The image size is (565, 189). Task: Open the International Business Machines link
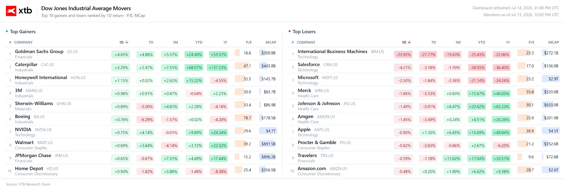[333, 51]
